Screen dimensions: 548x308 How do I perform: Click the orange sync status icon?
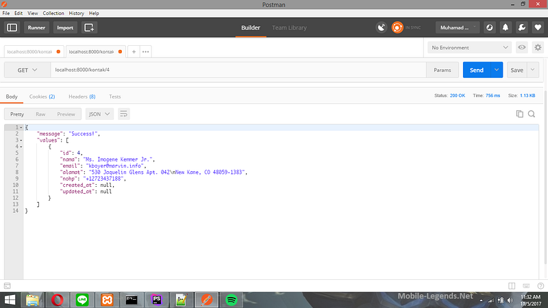397,27
